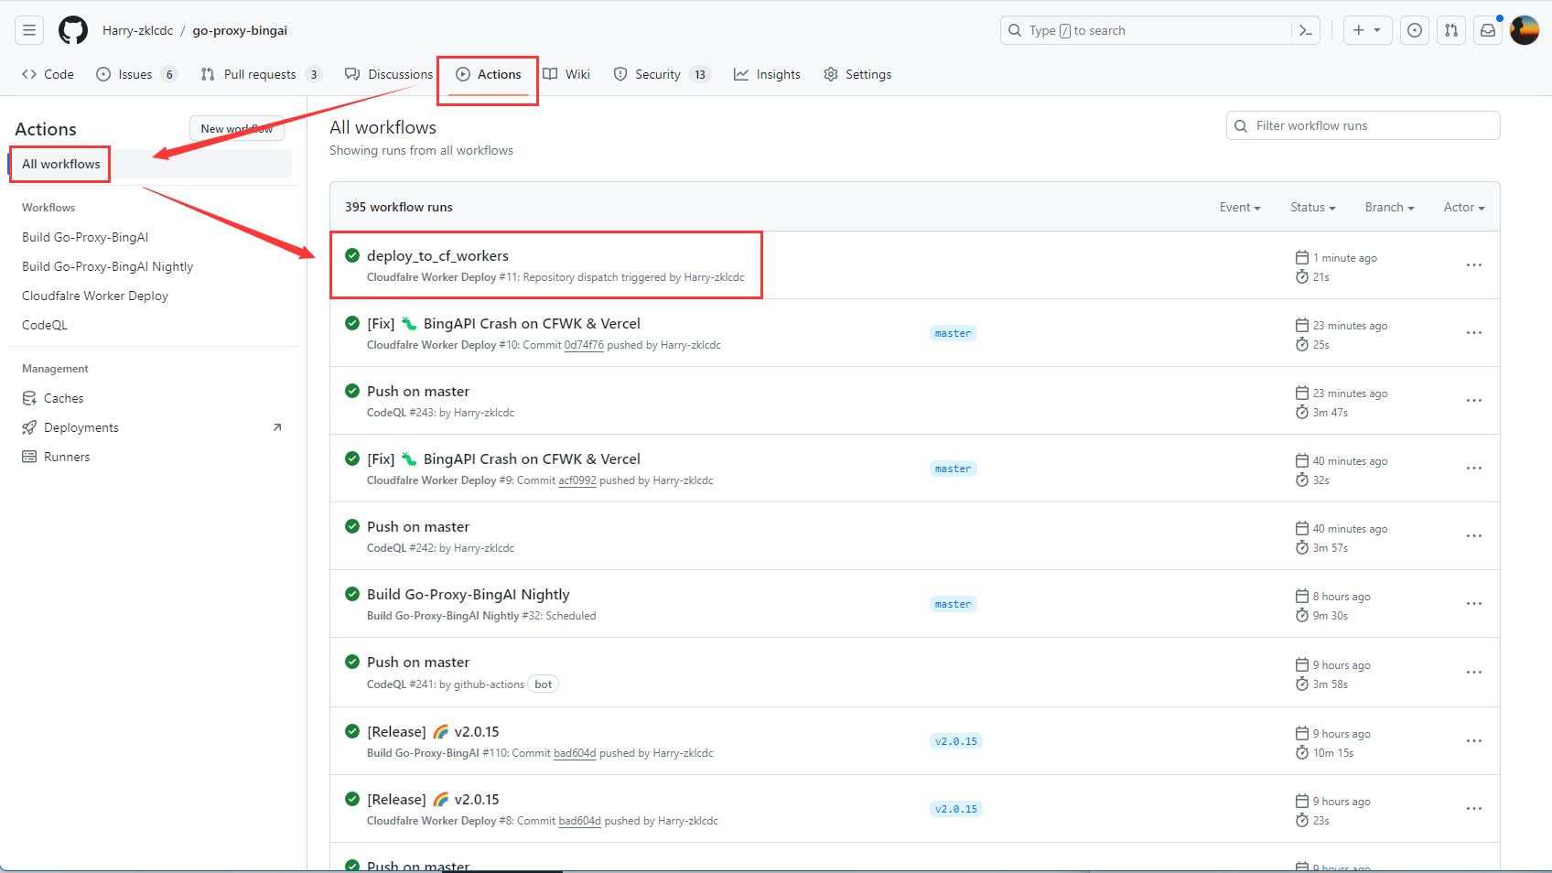Click the command palette terminal icon
1552x873 pixels.
[1306, 29]
